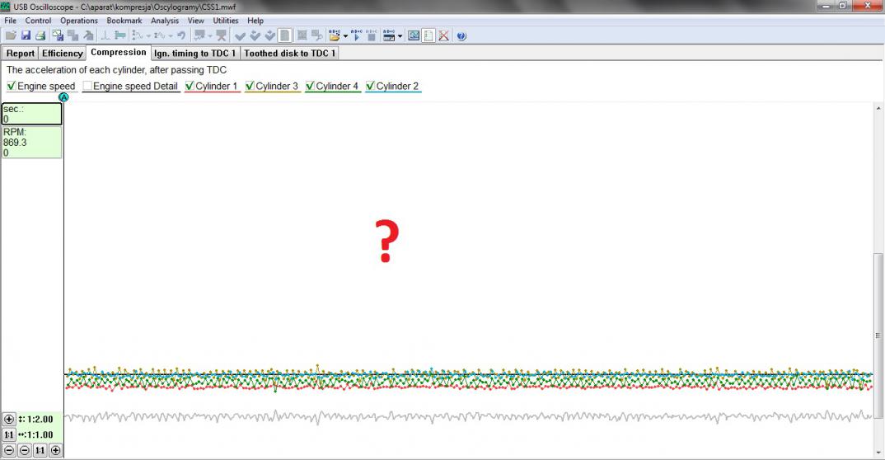Click the vertical zoom-in plus beside 1:2.00

click(9, 419)
